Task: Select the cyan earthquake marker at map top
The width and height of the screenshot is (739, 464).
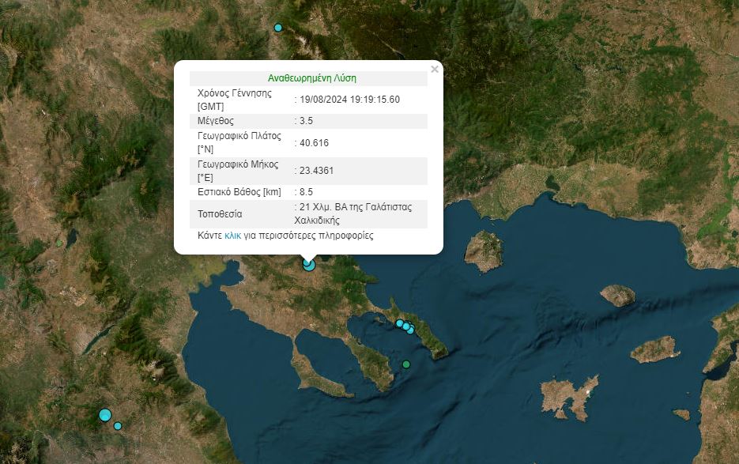Action: pos(278,28)
